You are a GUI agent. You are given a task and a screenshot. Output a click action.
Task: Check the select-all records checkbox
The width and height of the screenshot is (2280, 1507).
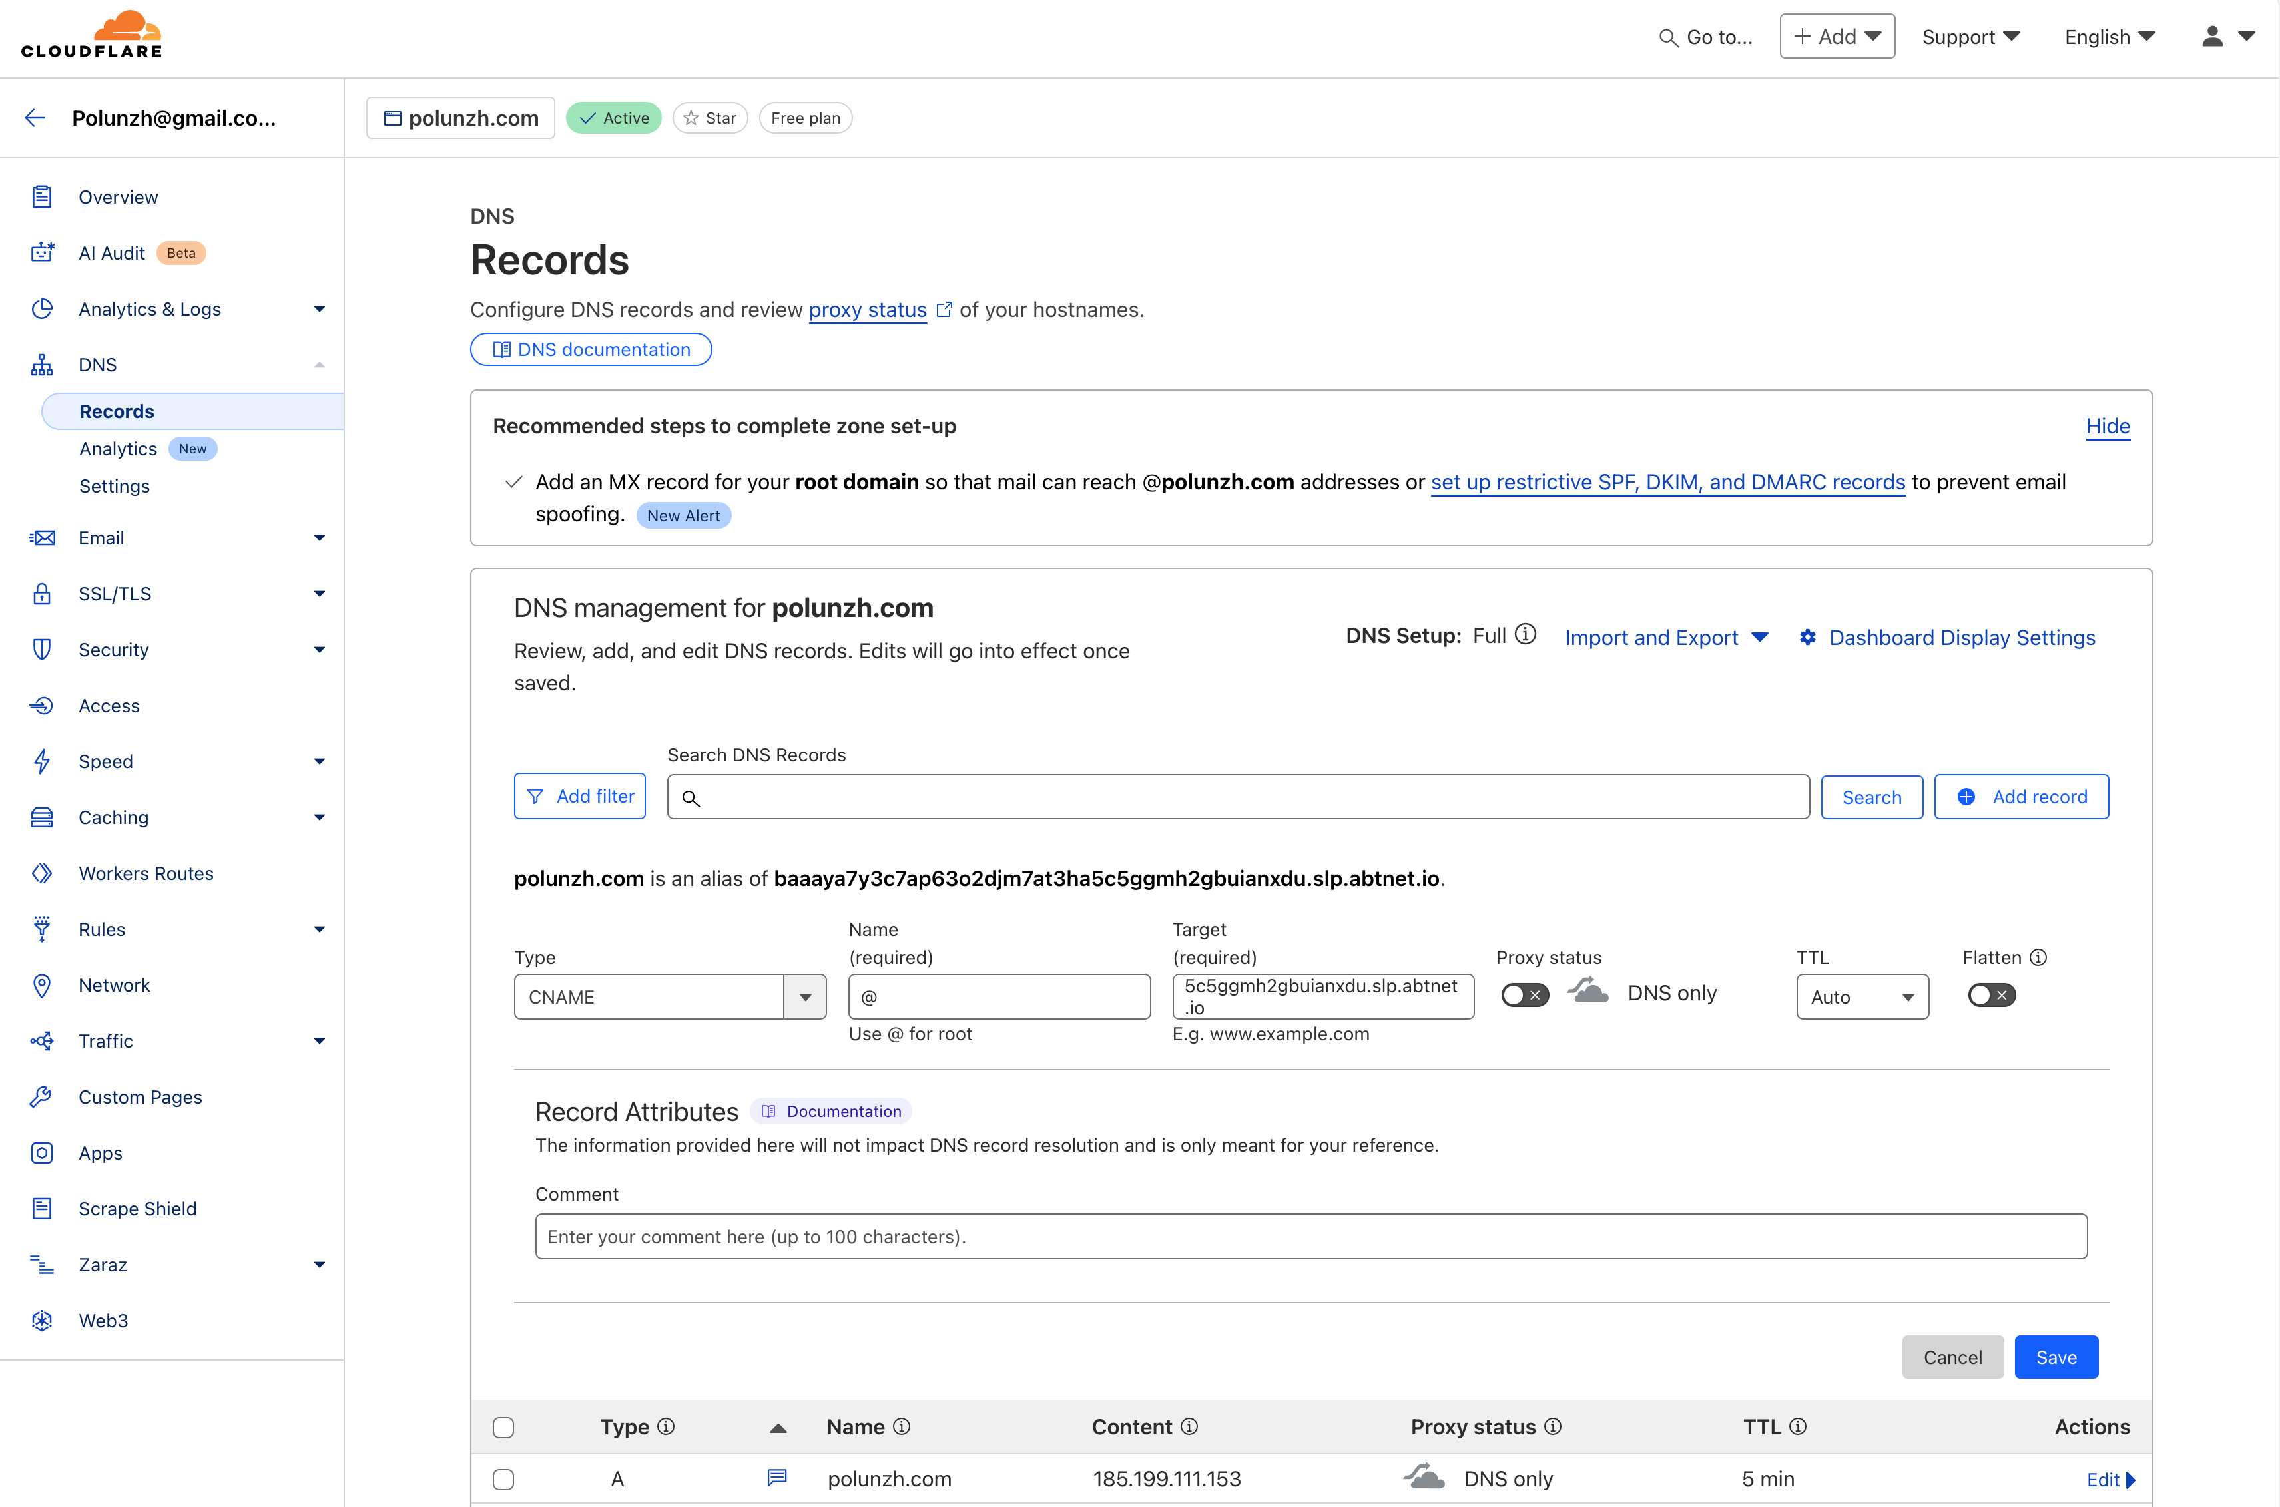pos(503,1427)
